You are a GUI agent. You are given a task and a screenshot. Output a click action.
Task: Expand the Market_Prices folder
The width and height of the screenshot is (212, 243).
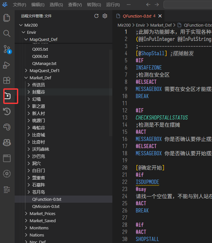[x=26, y=213]
